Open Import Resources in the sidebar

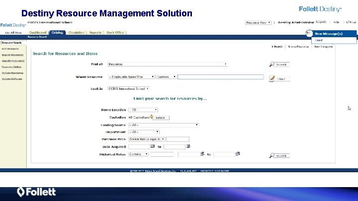(12, 55)
